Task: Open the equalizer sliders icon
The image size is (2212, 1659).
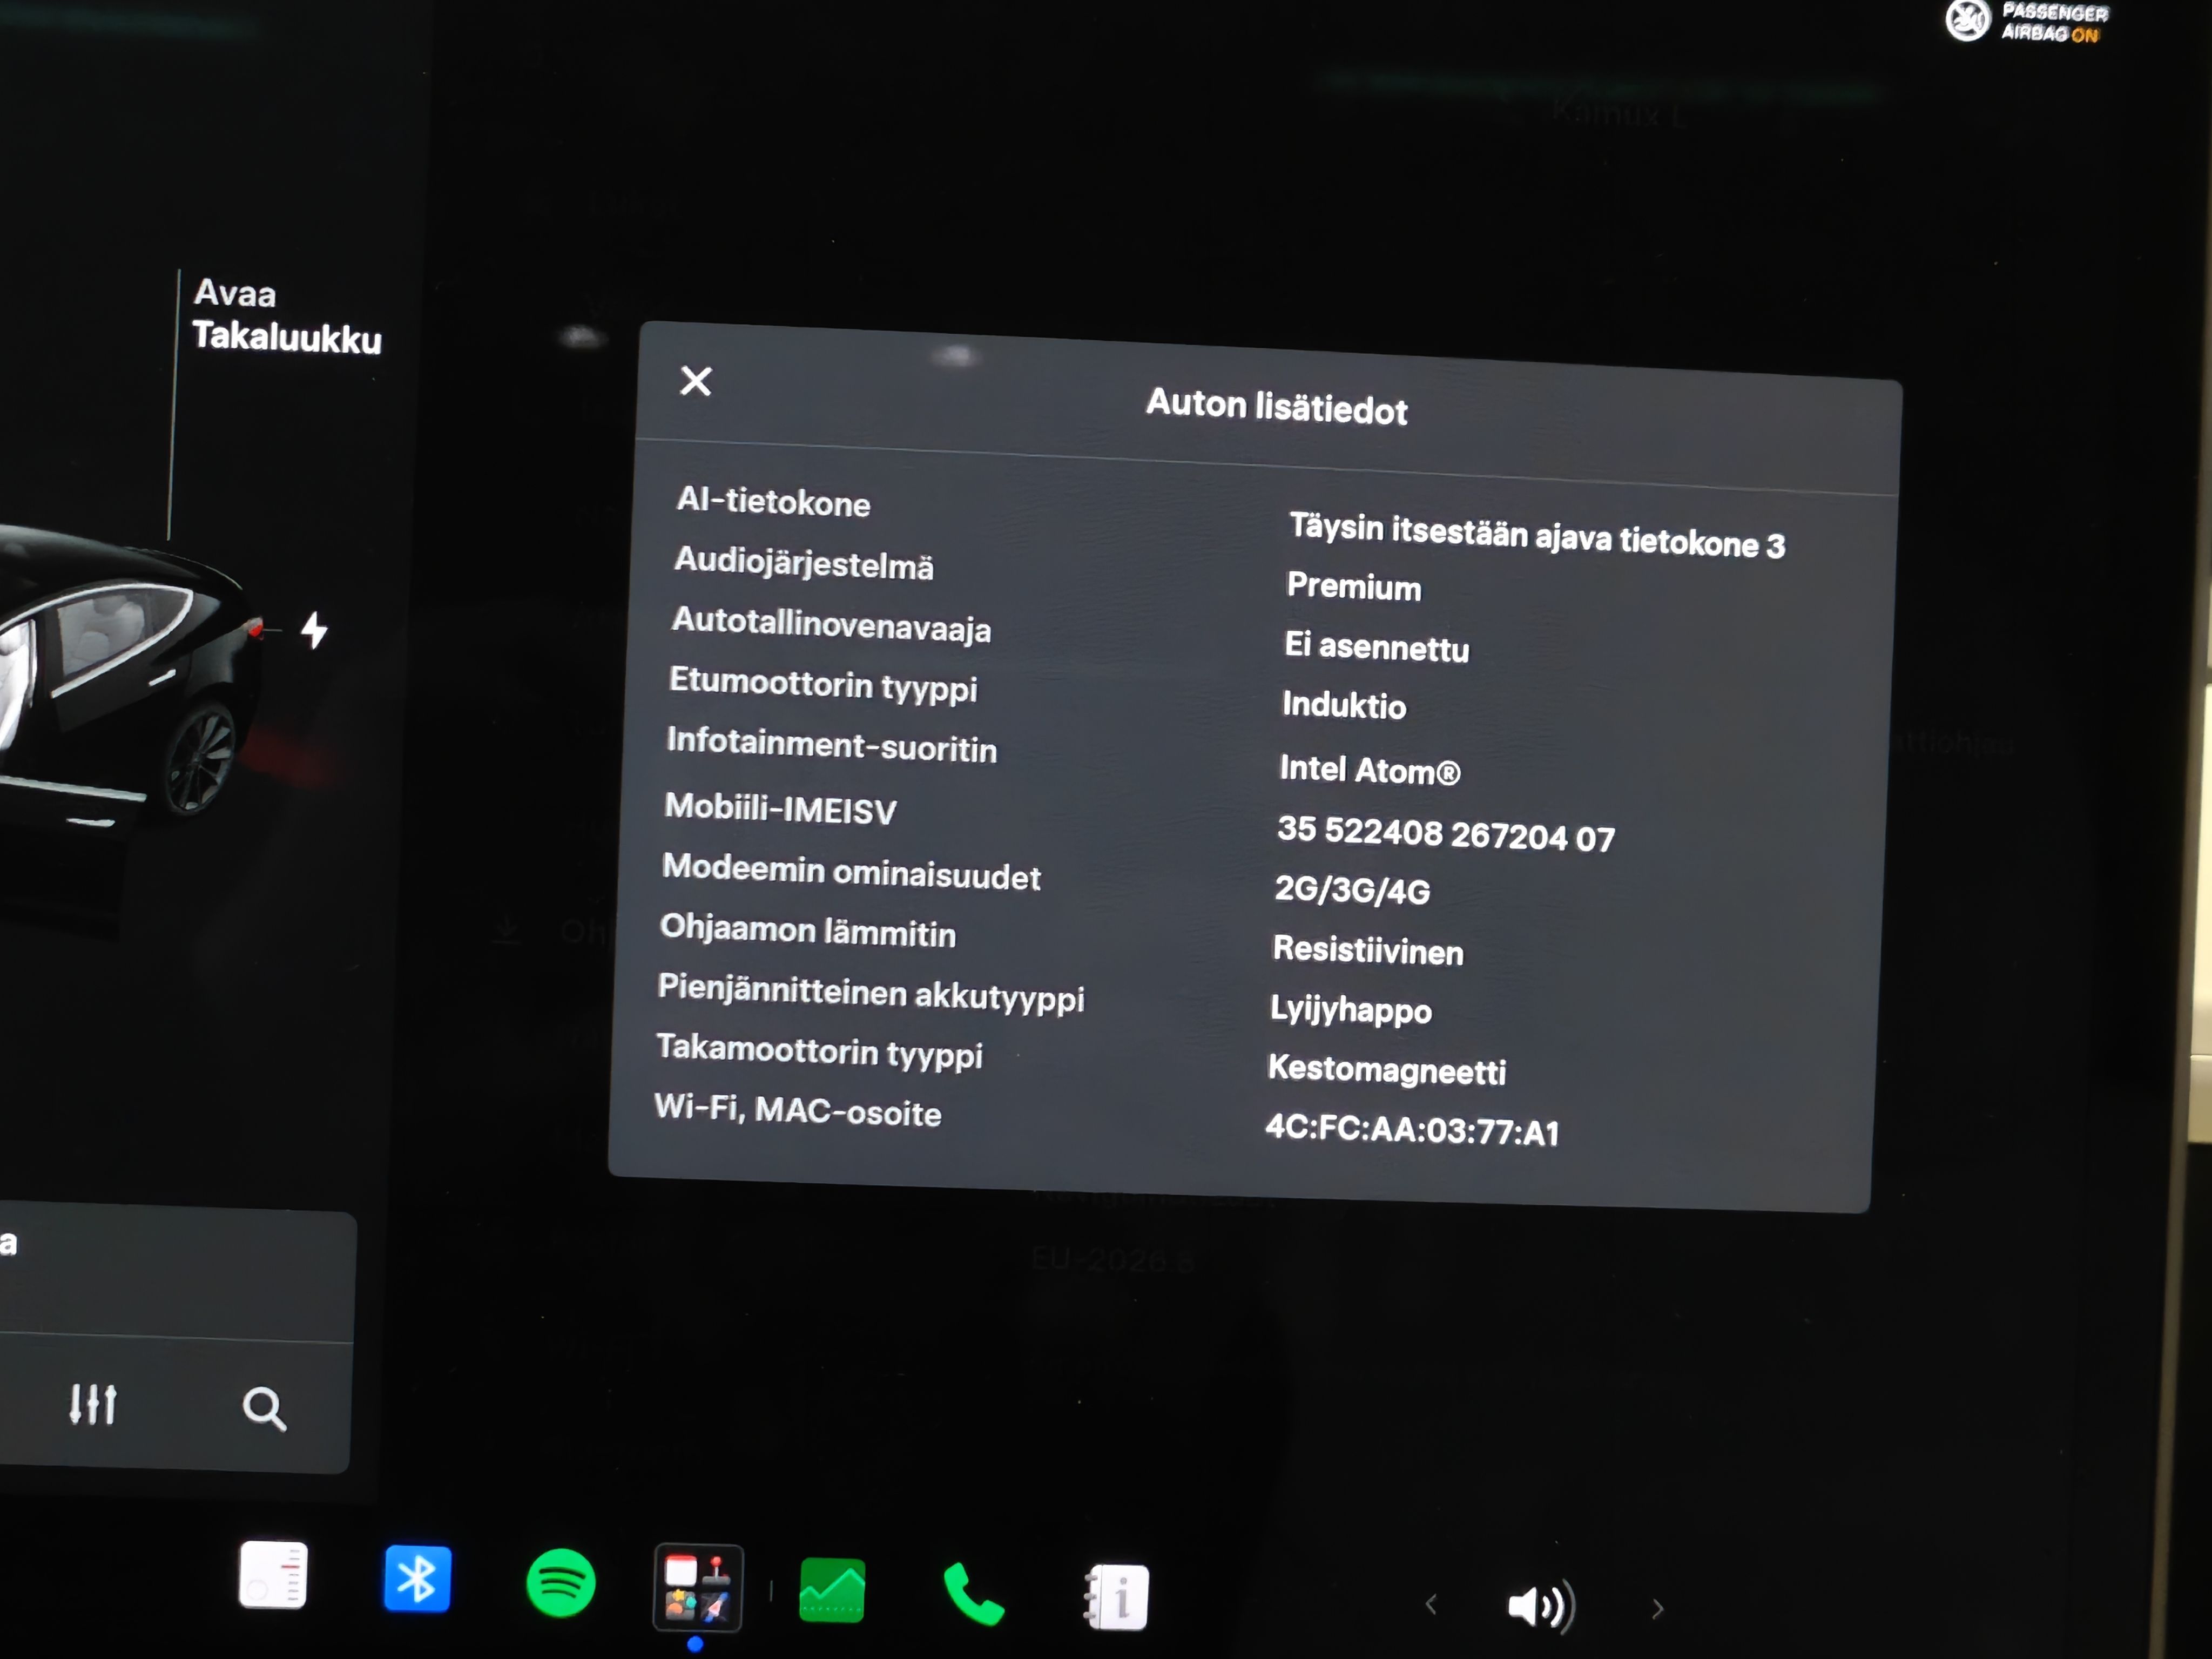Action: click(x=93, y=1404)
